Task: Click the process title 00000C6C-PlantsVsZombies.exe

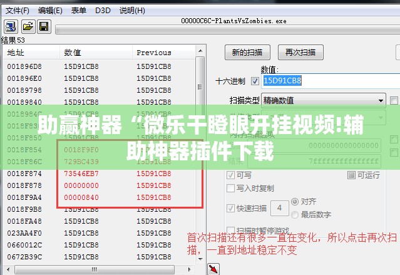Action: 233,21
